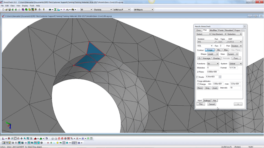
Task: Open the Display menu
Action: 25,5
